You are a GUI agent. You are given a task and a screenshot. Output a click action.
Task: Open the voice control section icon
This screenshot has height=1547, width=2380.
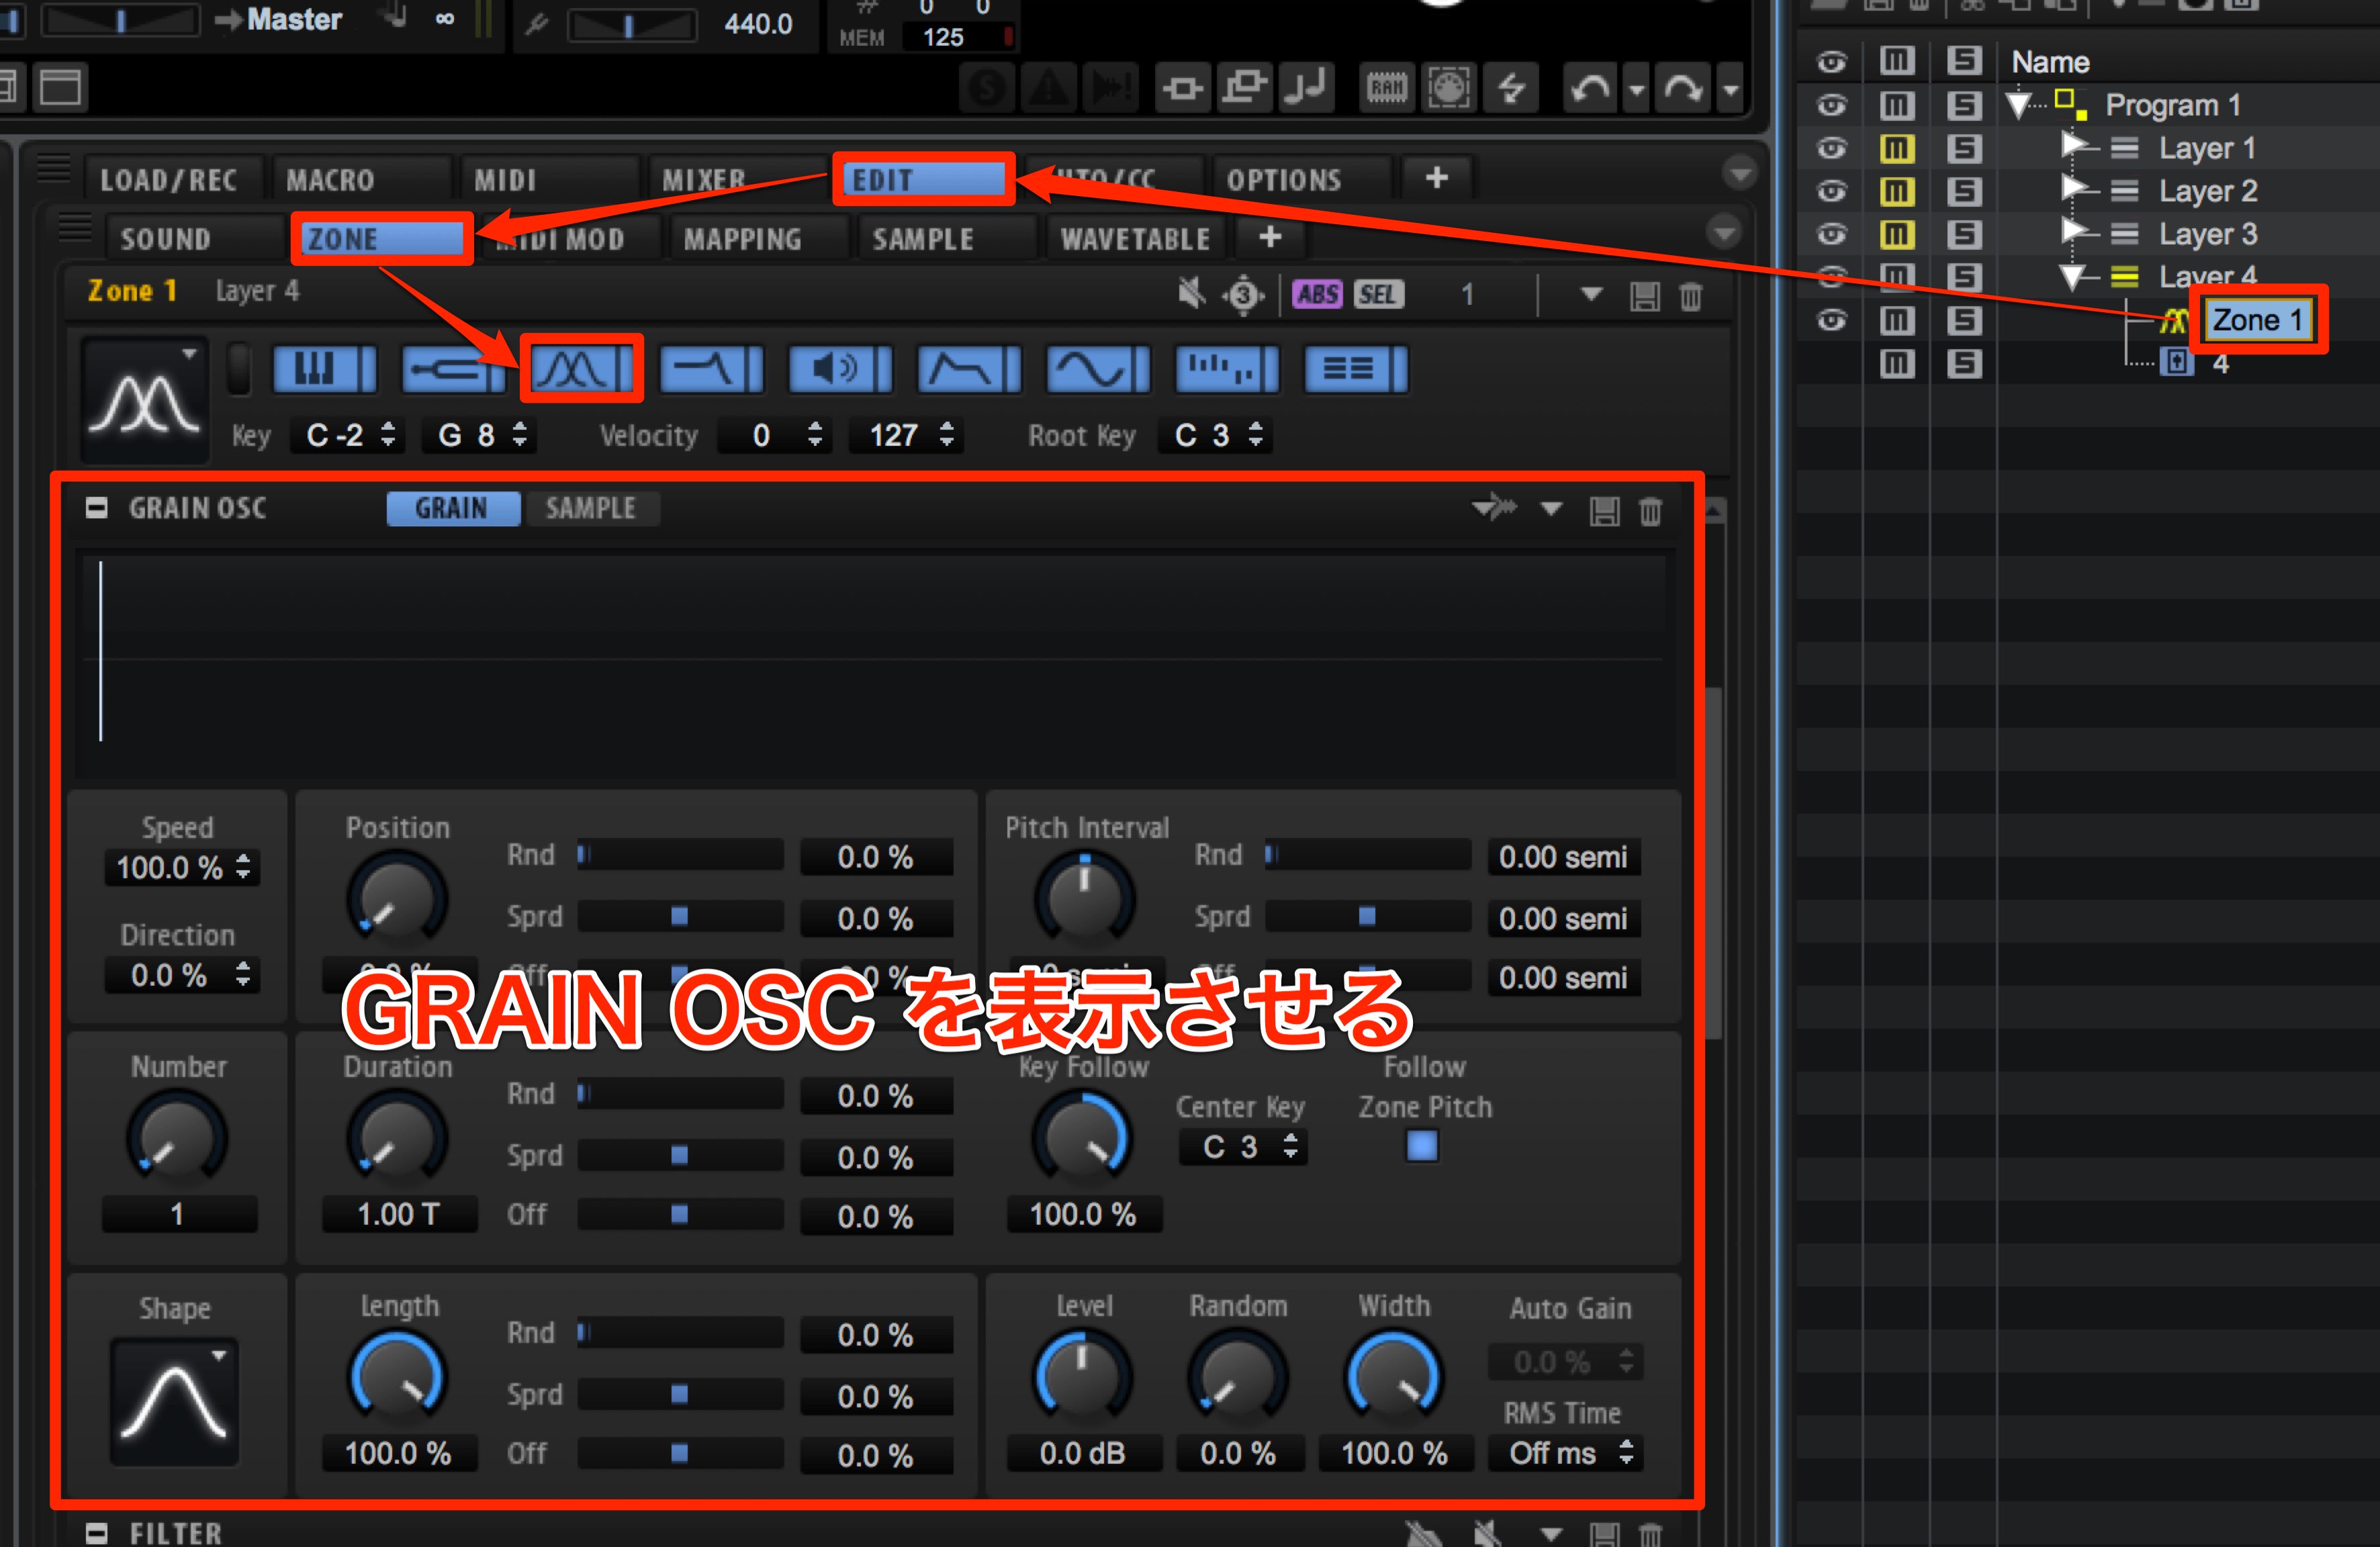324,369
